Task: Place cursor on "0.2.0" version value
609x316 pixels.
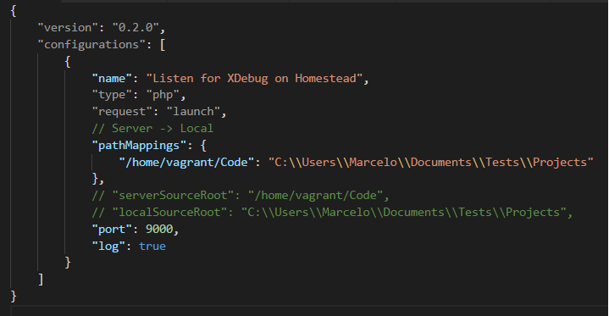Action: click(x=136, y=28)
